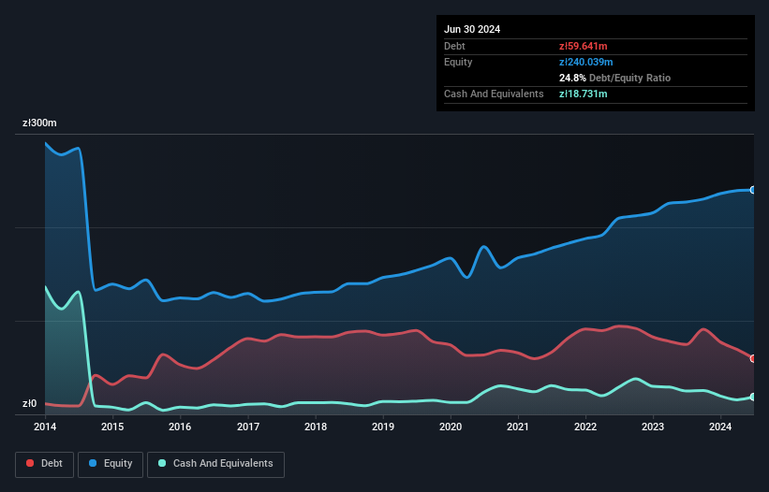Click the 2014 x-axis label
This screenshot has height=492, width=769.
tap(45, 427)
